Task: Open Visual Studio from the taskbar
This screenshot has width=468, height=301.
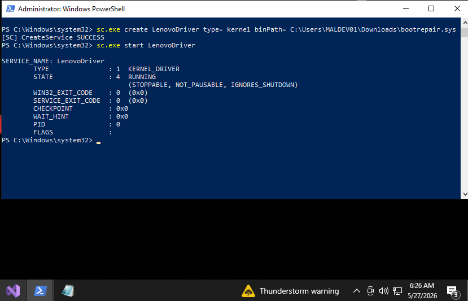Action: pyautogui.click(x=13, y=290)
